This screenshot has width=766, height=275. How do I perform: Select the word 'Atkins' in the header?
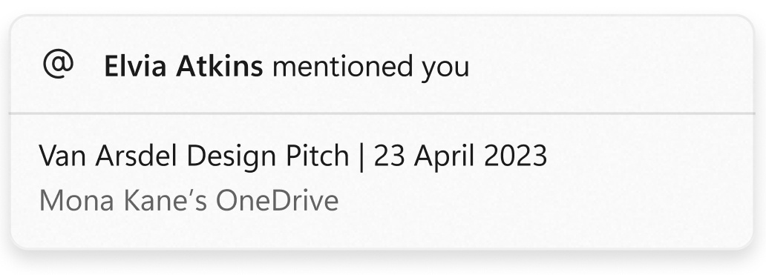[220, 66]
